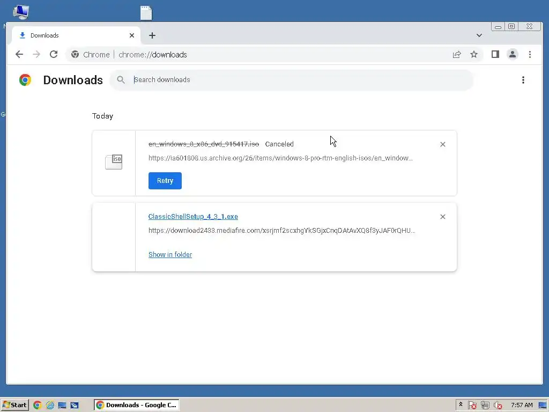Screen dimensions: 549x412
Task: Open Chrome's three-dot main menu
Action: [x=530, y=54]
